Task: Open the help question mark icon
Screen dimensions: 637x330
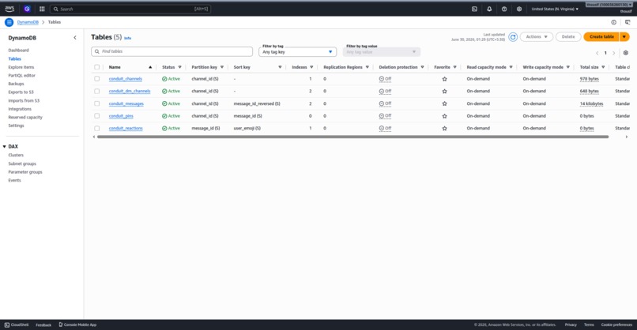Action: coord(504,9)
